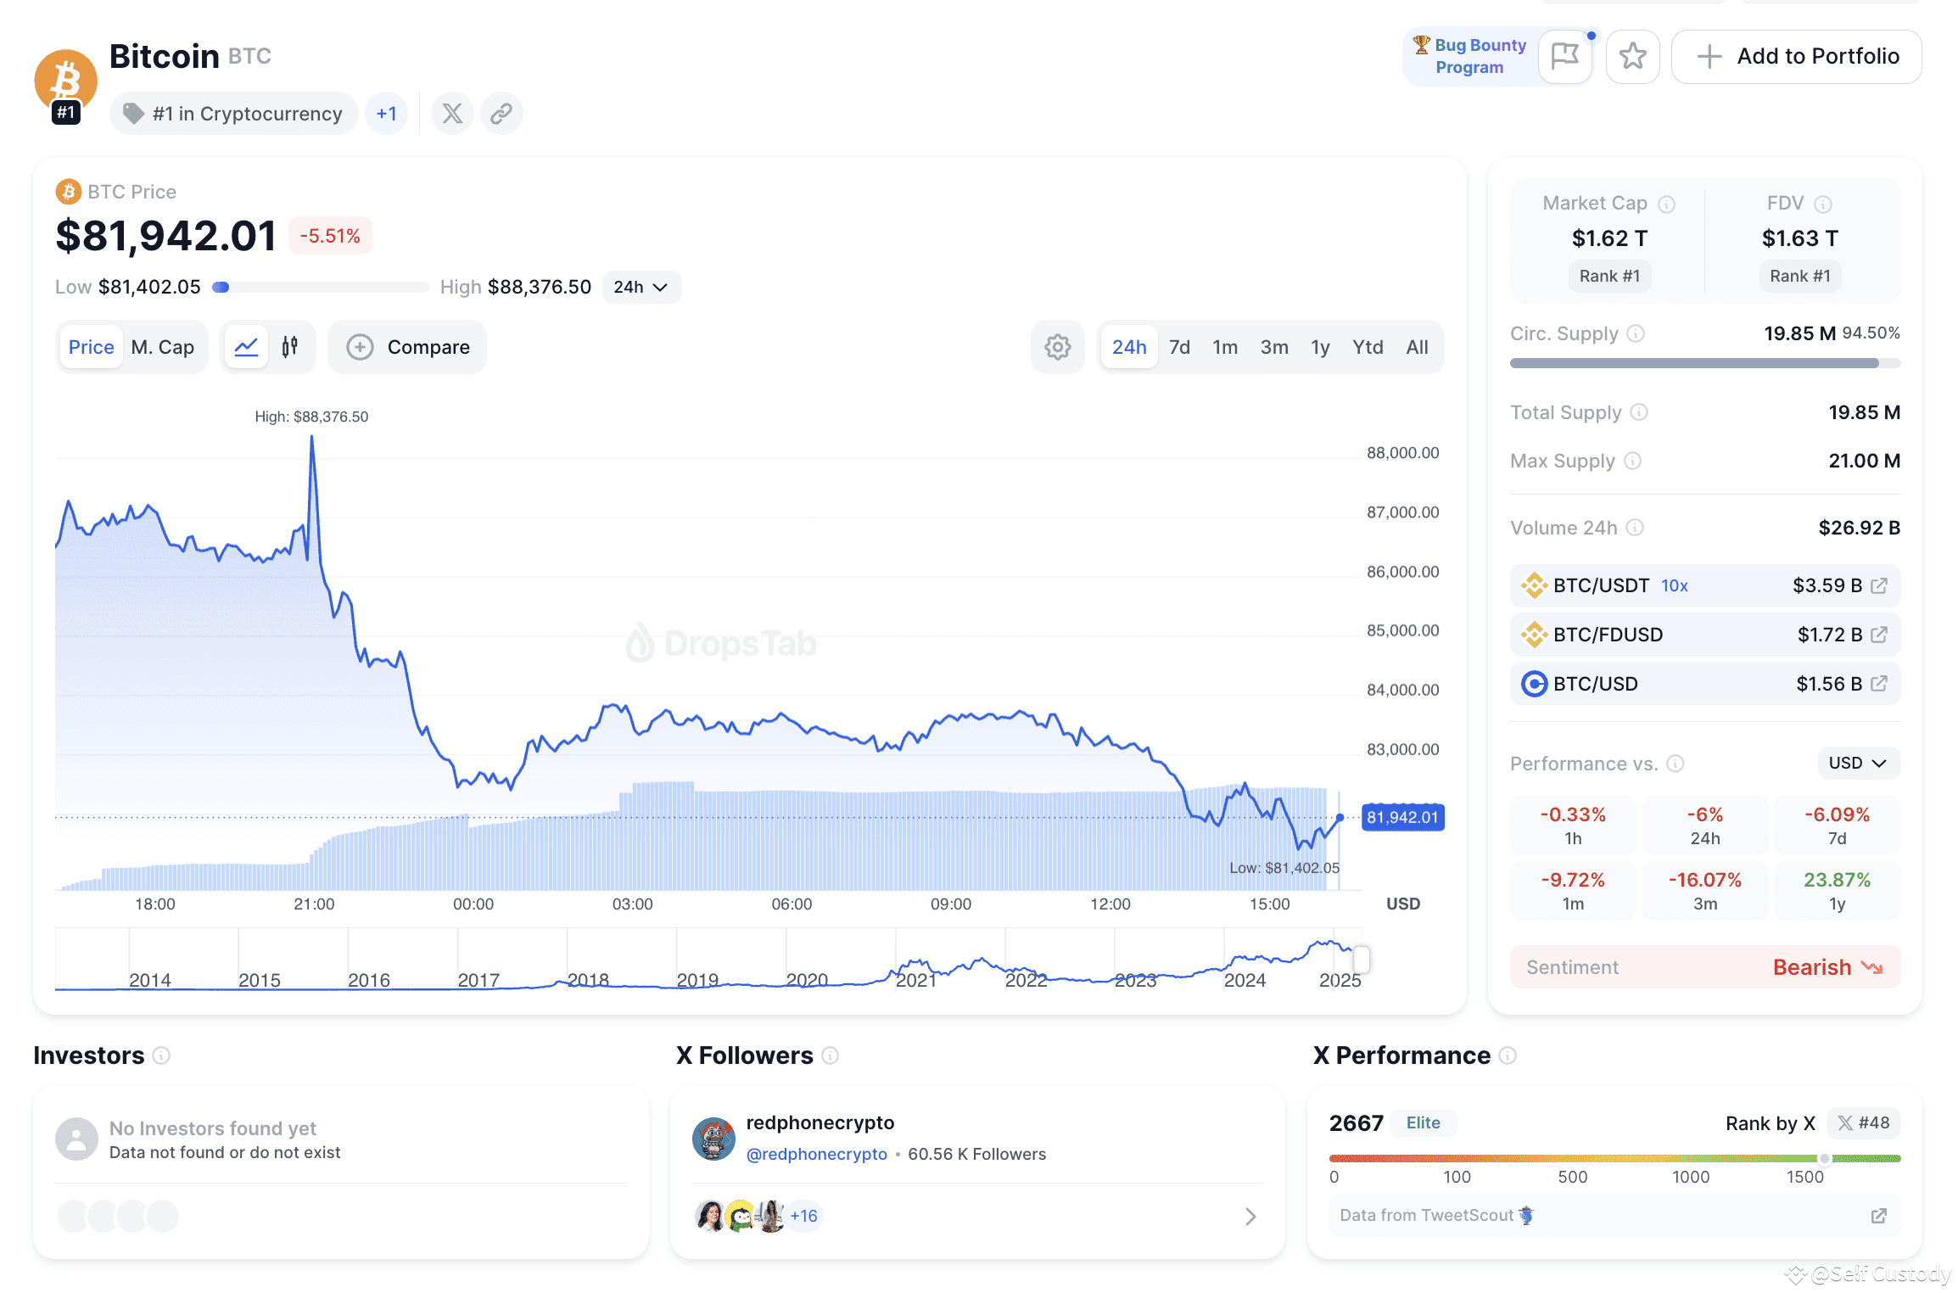Click the 10x leverage label
This screenshot has height=1293, width=1958.
coord(1674,586)
